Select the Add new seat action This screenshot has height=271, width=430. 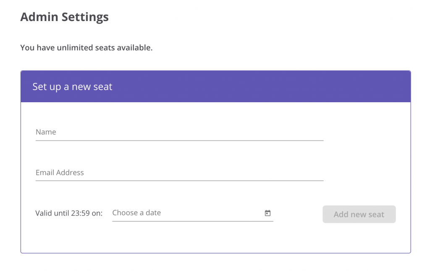tap(359, 214)
